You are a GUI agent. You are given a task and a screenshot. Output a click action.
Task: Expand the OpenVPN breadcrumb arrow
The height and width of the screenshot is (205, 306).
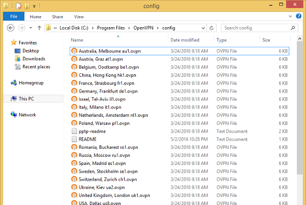point(158,28)
